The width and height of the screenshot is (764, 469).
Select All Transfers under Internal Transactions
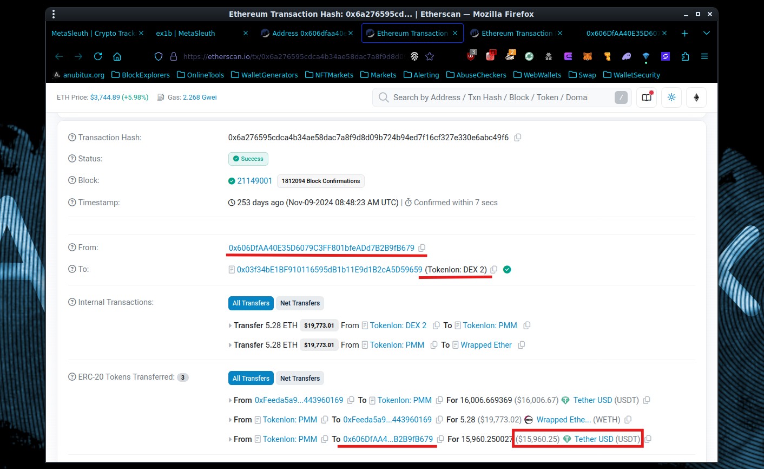[251, 303]
